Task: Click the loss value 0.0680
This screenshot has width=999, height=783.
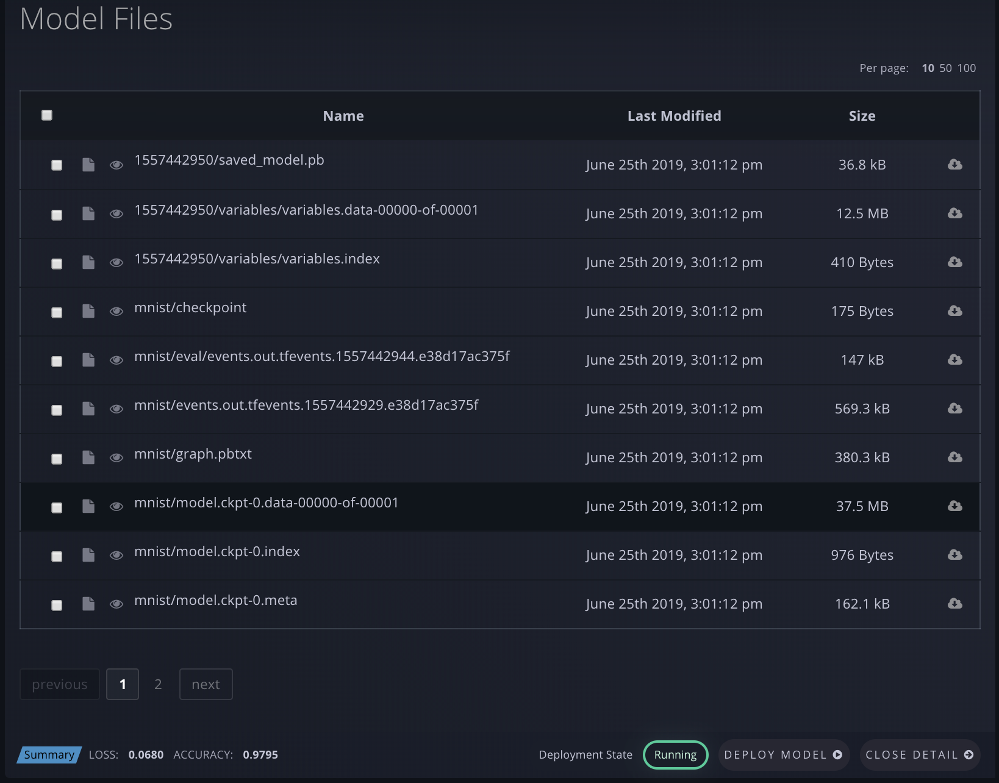Action: tap(146, 755)
